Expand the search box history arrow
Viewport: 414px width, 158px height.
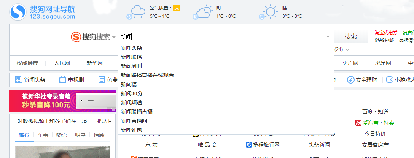(328, 37)
